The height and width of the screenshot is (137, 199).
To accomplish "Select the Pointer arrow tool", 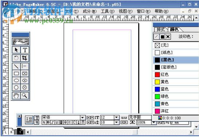I will coord(16,50).
